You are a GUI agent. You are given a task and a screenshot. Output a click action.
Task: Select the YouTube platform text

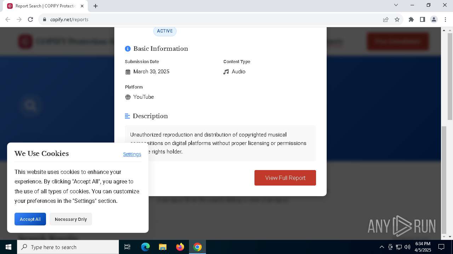(144, 97)
